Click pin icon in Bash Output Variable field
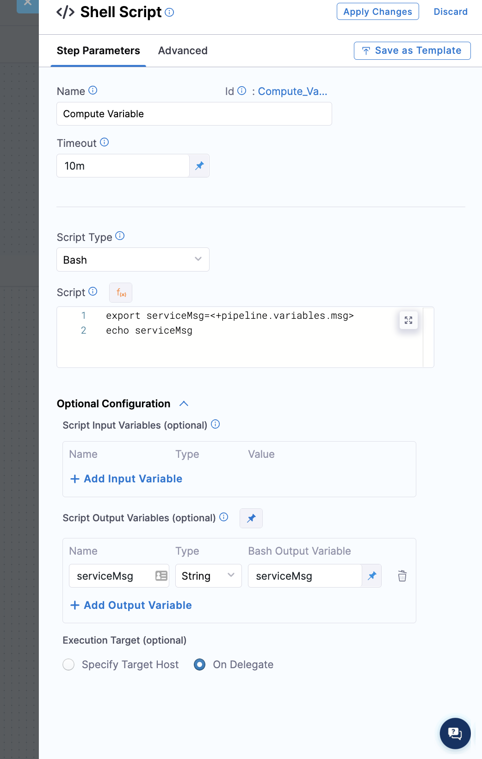 point(372,576)
